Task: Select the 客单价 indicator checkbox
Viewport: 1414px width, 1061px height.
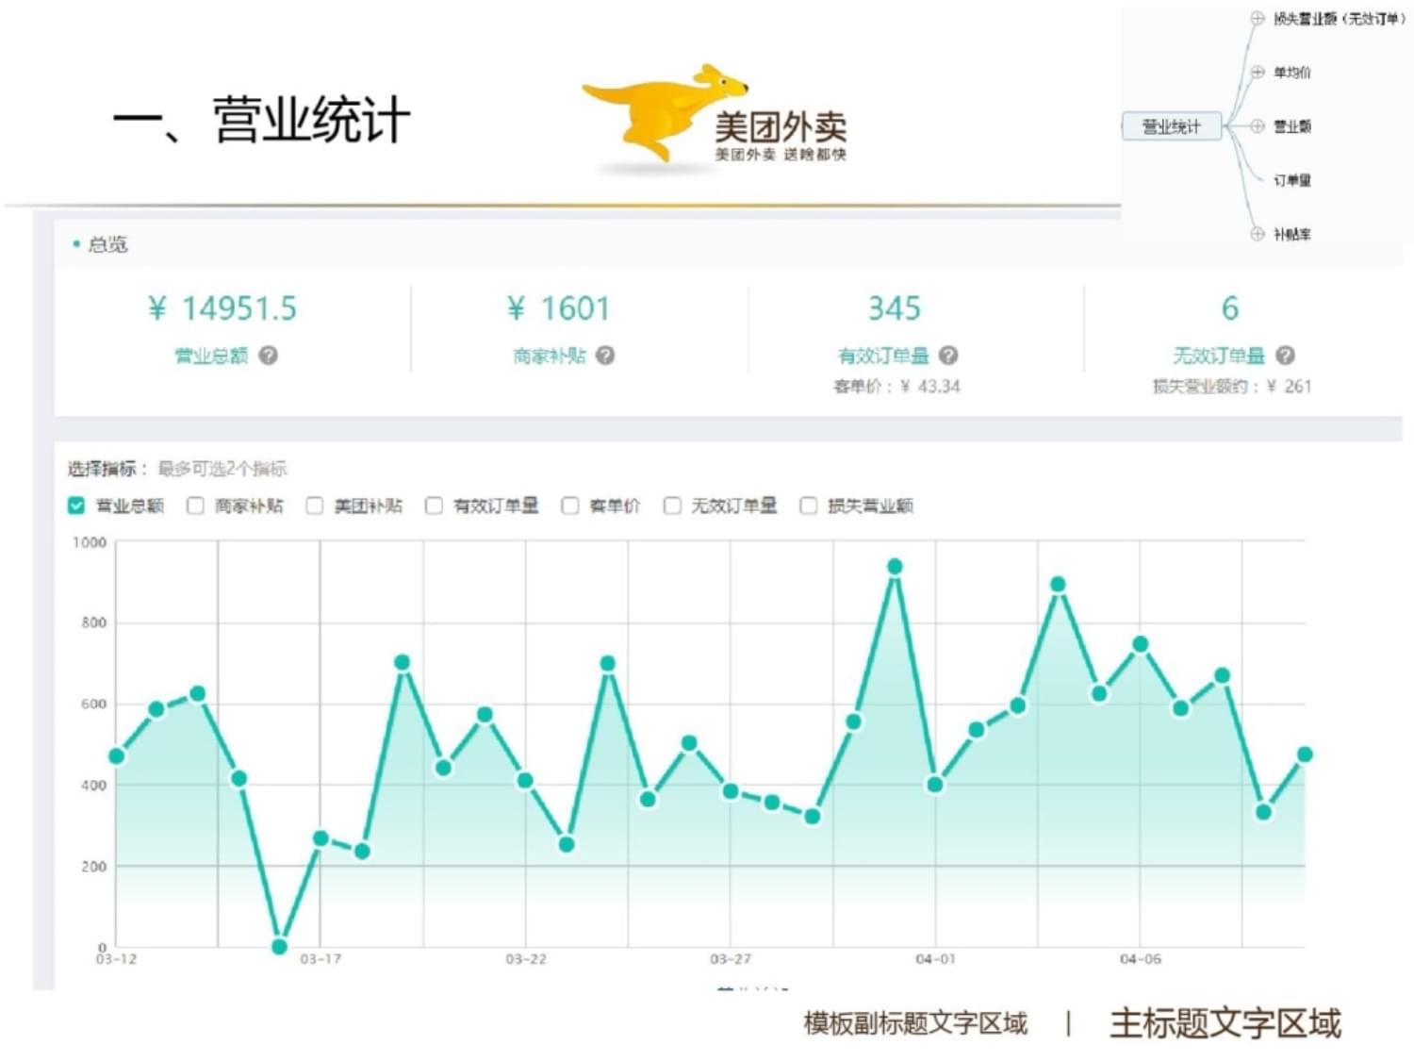Action: (570, 506)
